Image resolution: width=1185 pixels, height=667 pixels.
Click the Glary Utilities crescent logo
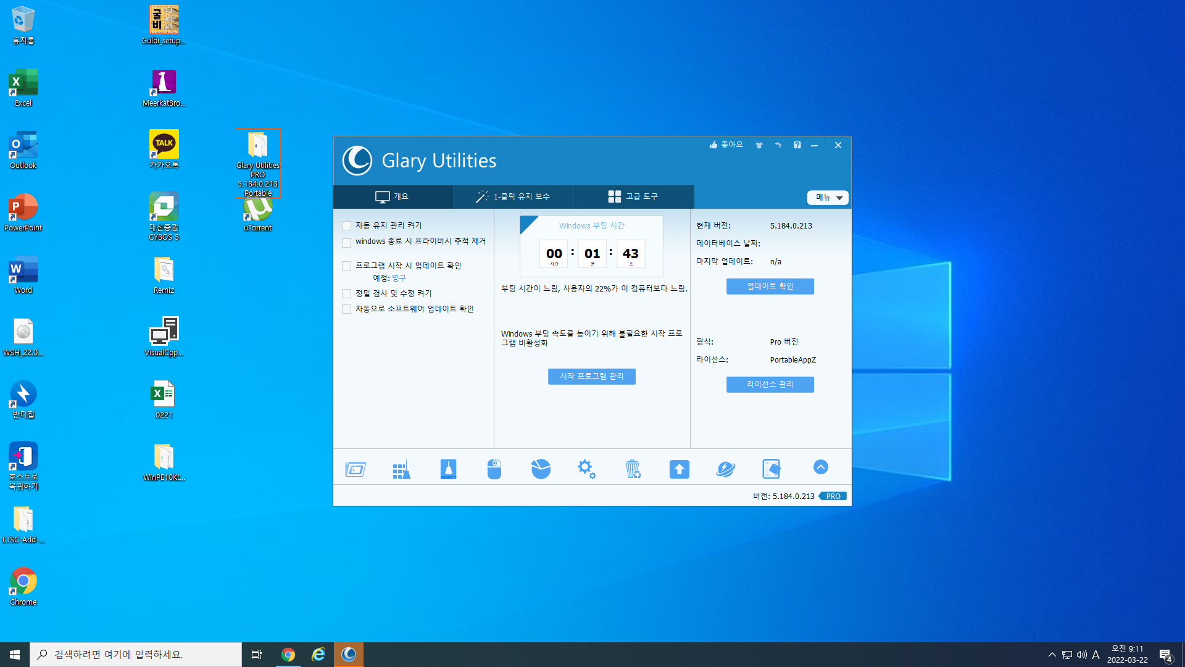357,161
